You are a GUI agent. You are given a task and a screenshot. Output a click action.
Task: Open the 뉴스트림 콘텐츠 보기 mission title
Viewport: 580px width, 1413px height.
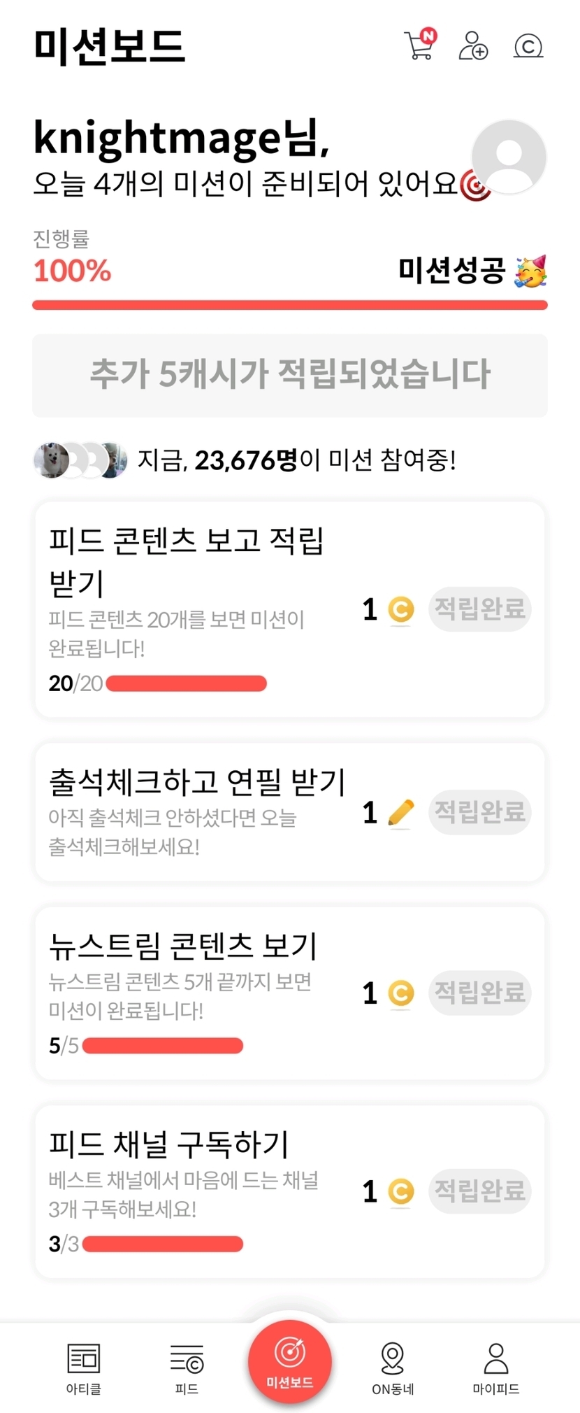pos(183,946)
